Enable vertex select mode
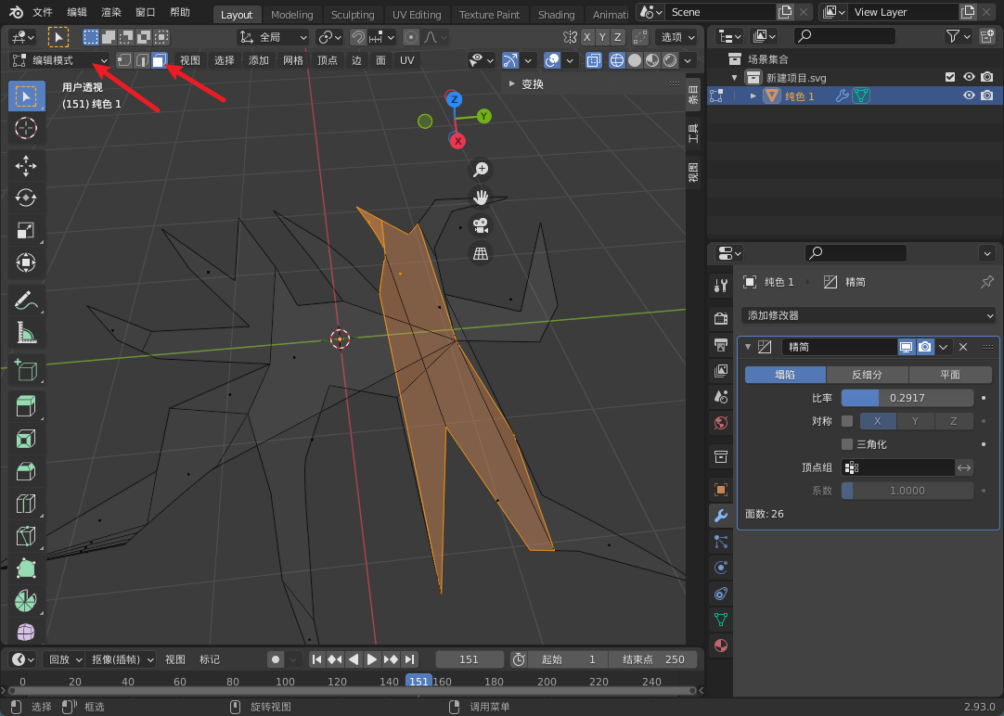 (124, 60)
